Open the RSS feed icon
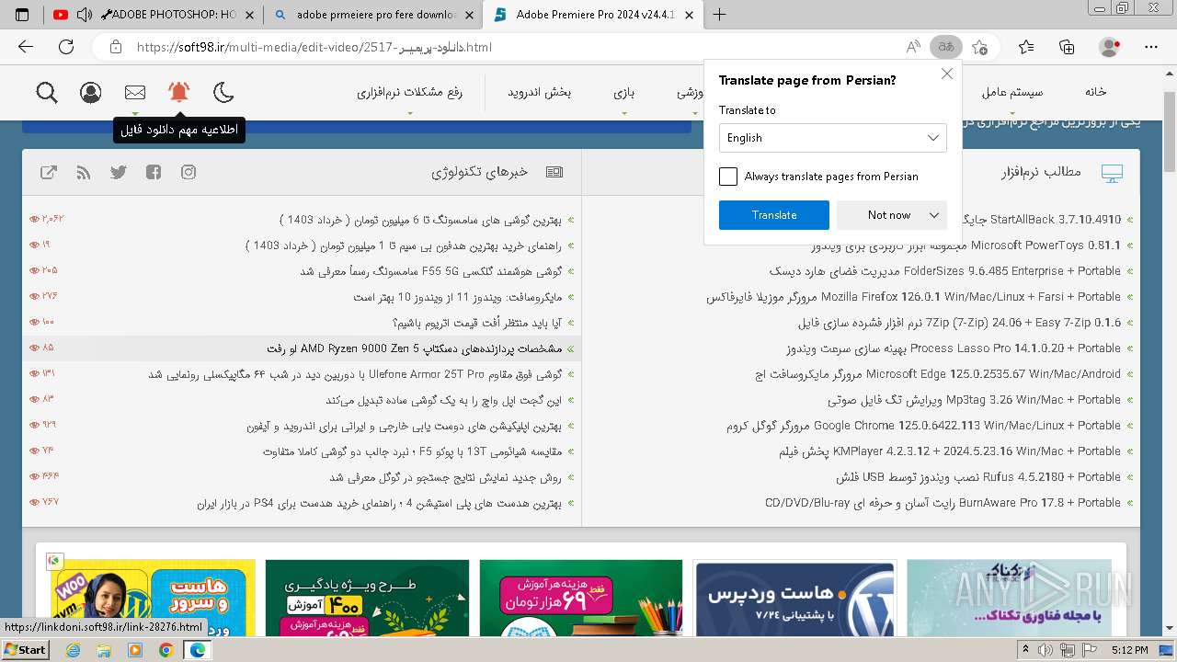 [84, 172]
